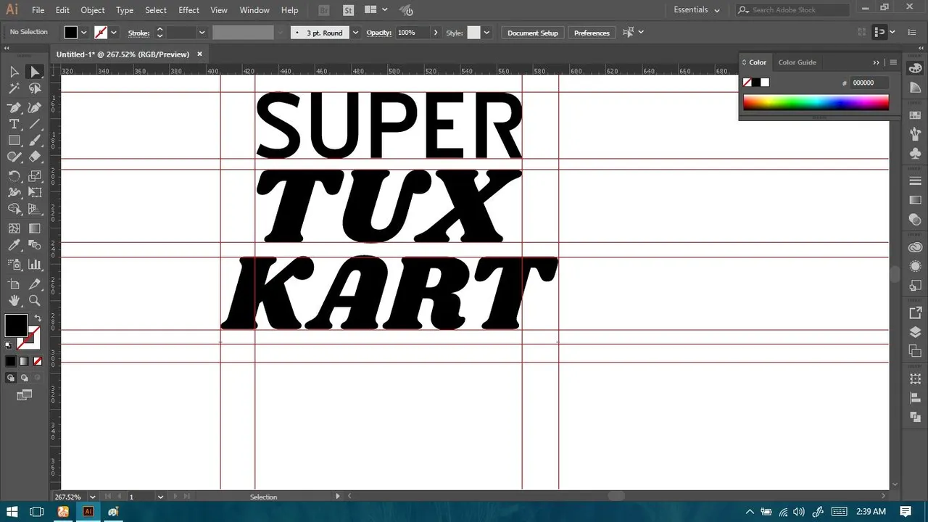Image resolution: width=928 pixels, height=522 pixels.
Task: Choose the Curvature tool
Action: pos(35,107)
